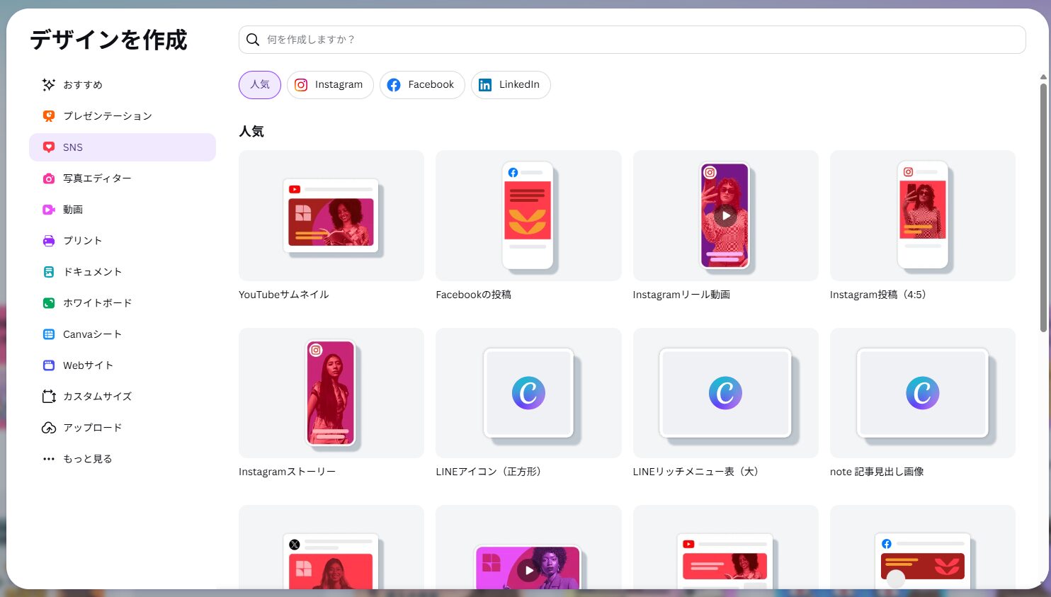
Task: Open Facebookの投稿 template thumbnail
Action: (x=528, y=215)
